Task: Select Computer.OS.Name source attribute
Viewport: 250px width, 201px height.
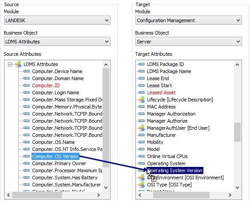Action: (53, 142)
